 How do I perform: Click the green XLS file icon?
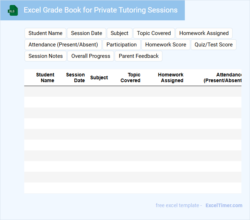pos(13,10)
